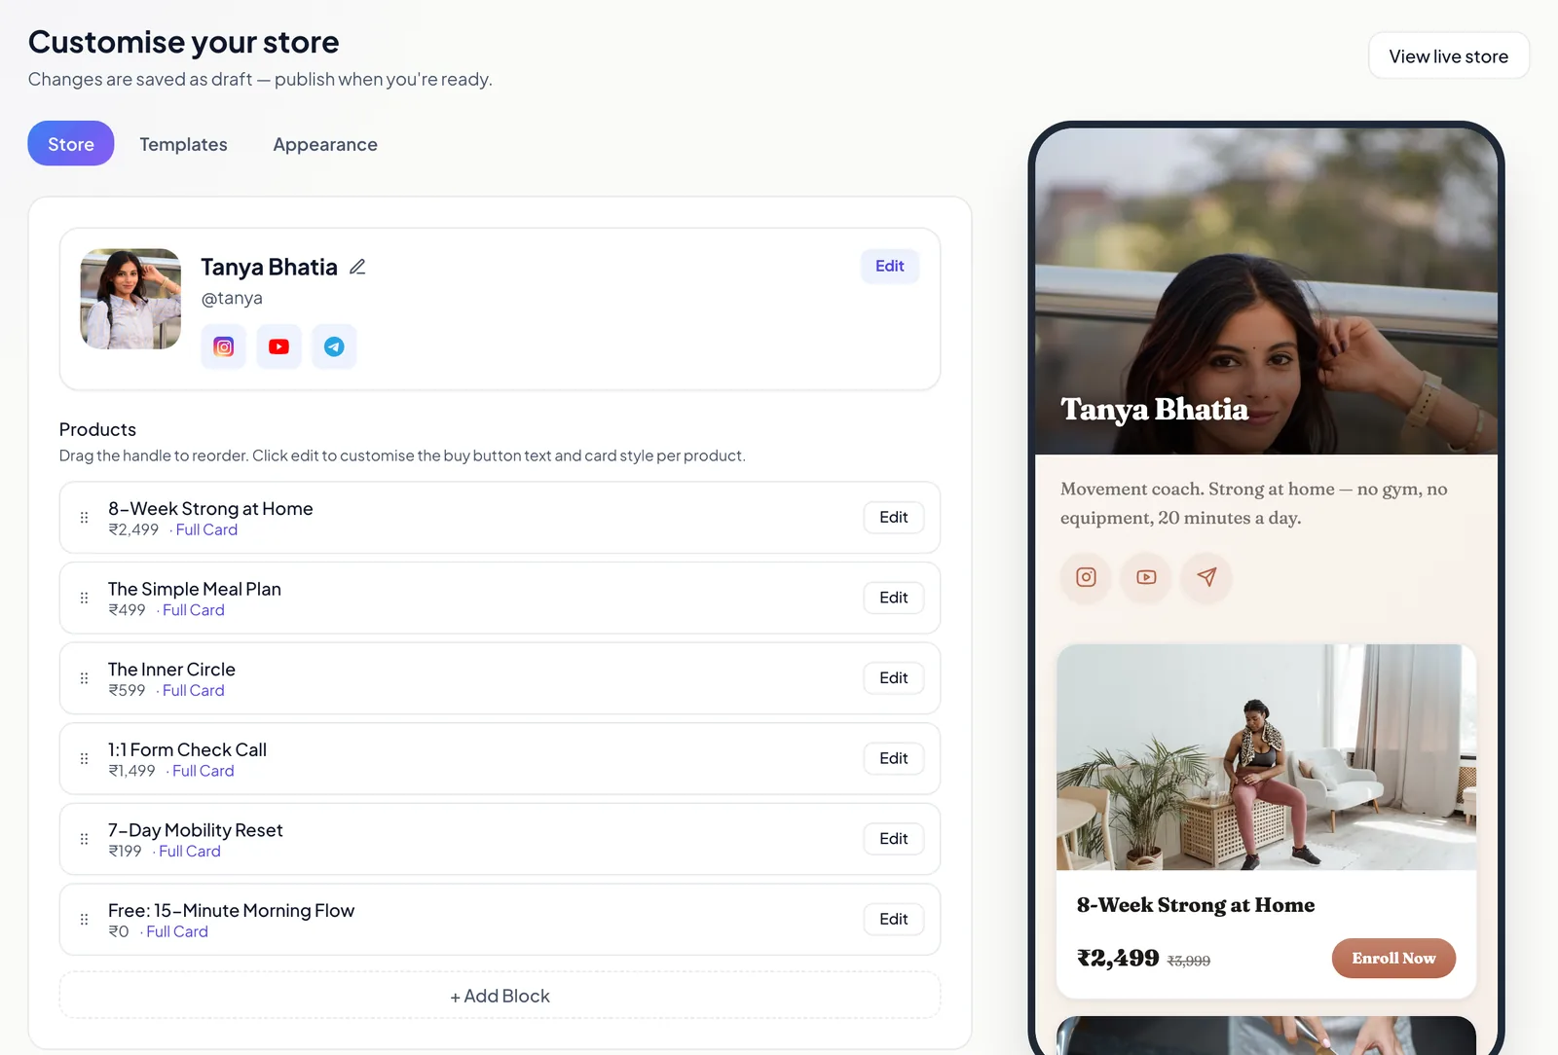Edit the 1:1 Form Check Call product
This screenshot has width=1558, height=1055.
pyautogui.click(x=893, y=758)
